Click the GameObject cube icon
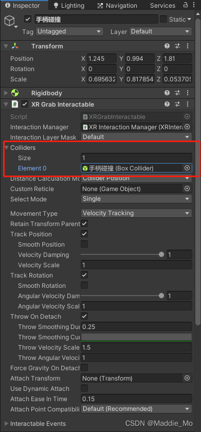201x432 pixels. 10,21
